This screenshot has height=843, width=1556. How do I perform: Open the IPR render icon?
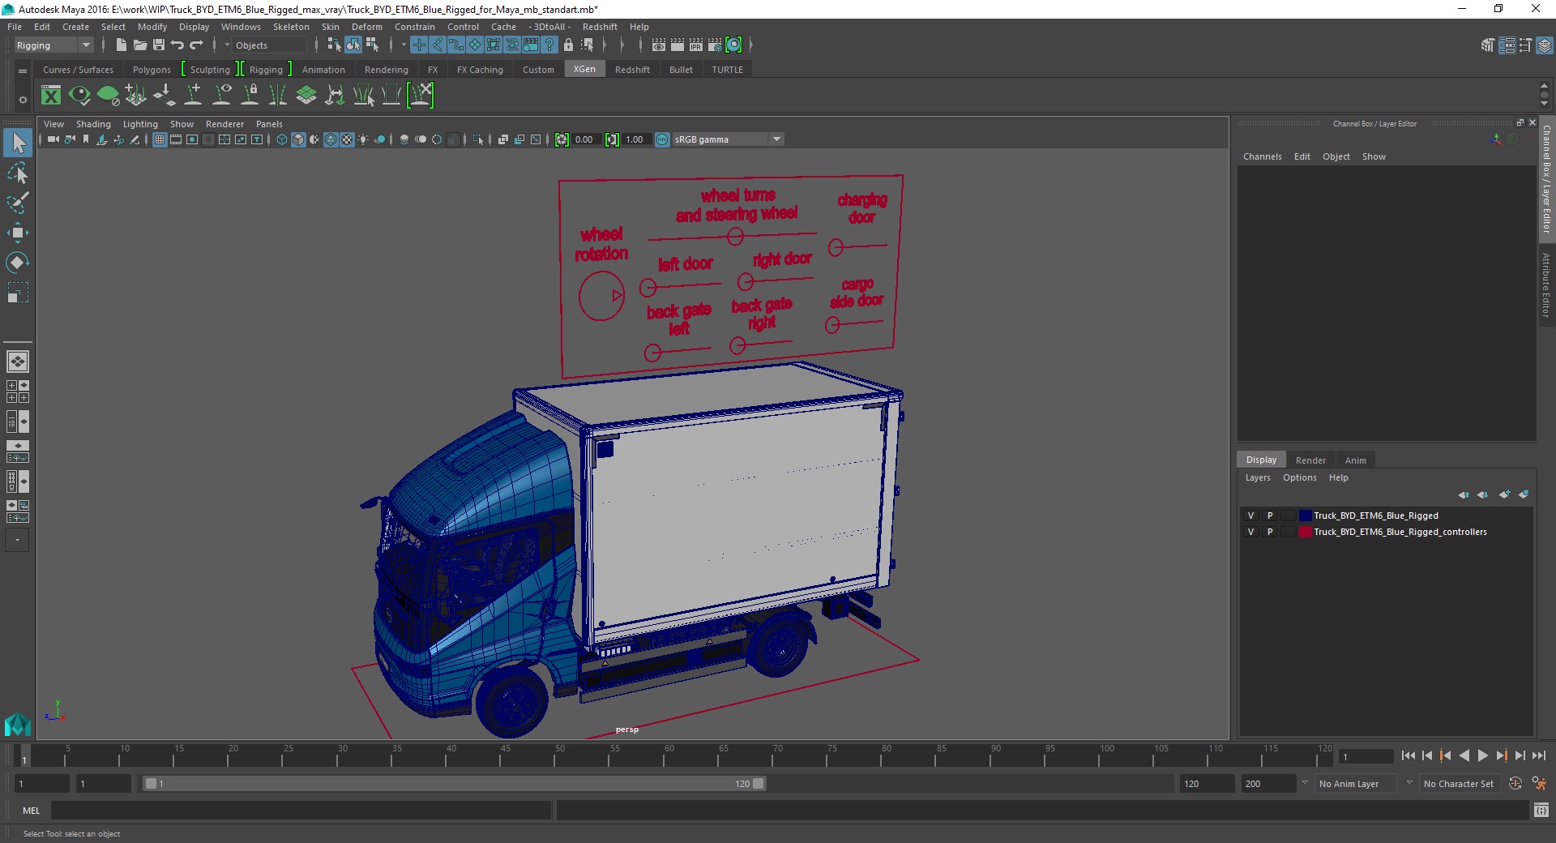[x=696, y=45]
